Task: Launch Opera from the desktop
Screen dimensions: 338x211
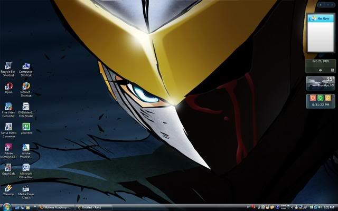Action: [x=8, y=86]
